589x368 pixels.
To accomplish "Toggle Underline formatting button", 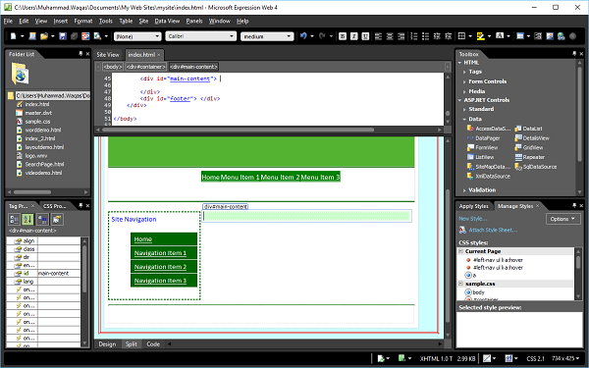I will [365, 36].
